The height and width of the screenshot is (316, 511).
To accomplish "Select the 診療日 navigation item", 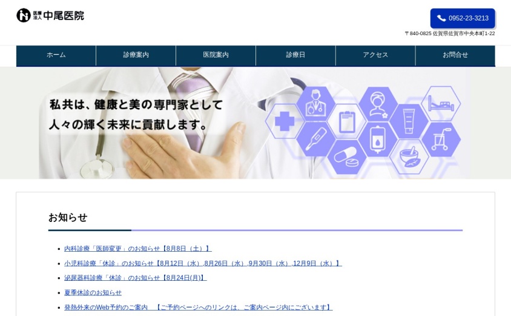I will point(295,55).
